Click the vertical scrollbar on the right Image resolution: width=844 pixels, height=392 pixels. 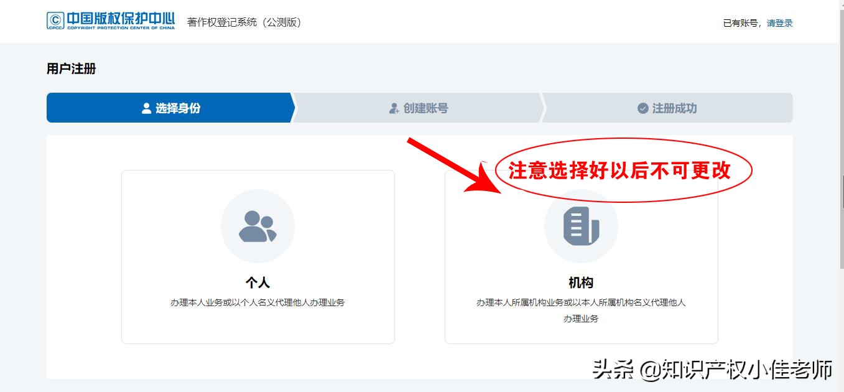840,193
